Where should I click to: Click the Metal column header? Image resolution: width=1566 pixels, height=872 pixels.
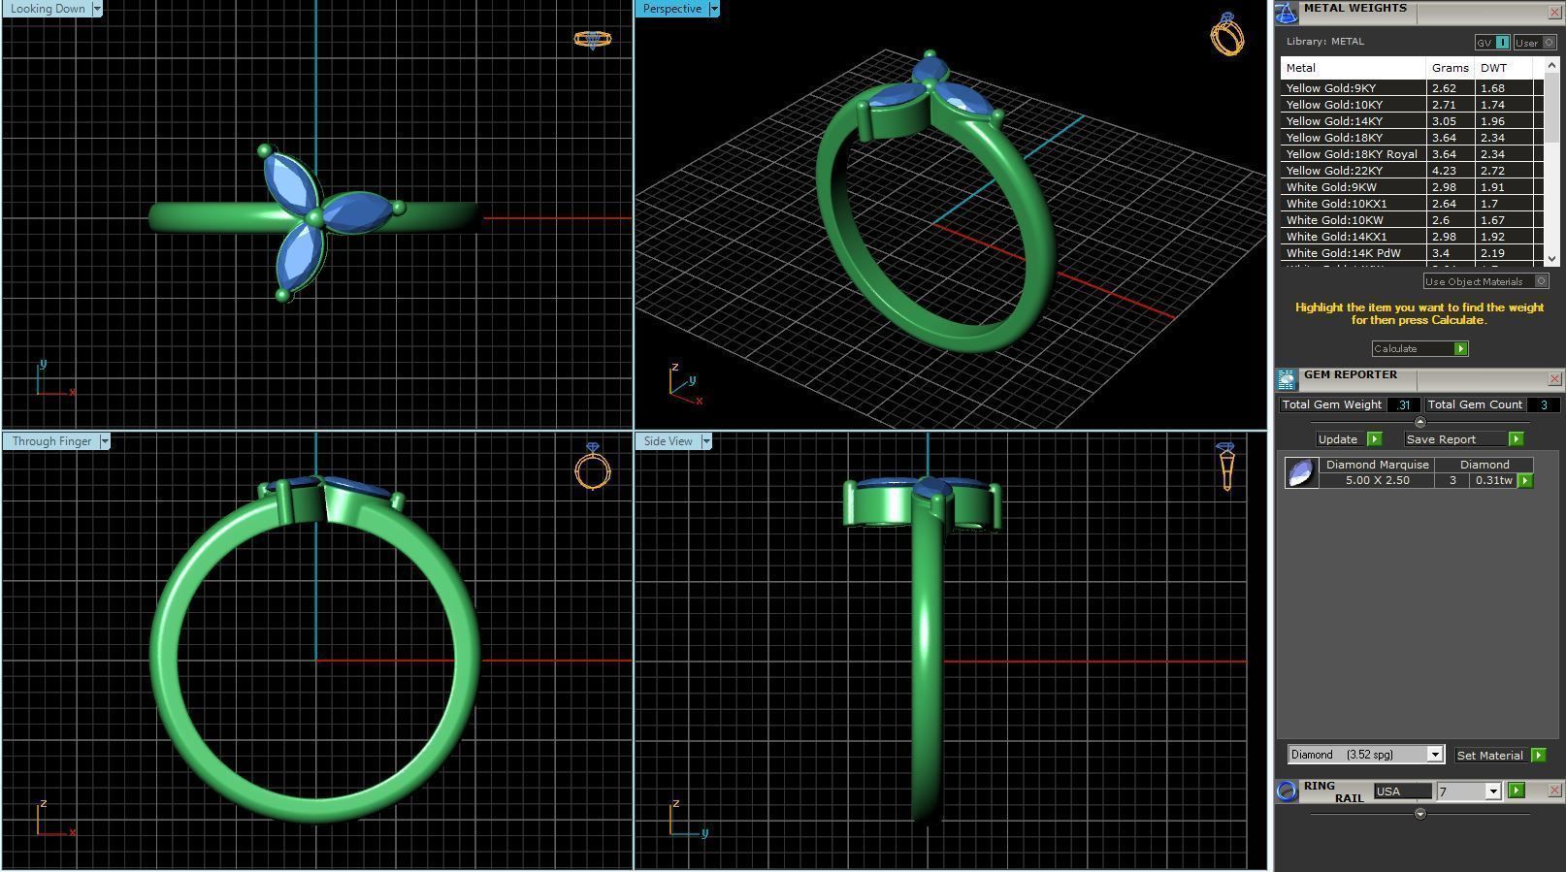tap(1354, 68)
